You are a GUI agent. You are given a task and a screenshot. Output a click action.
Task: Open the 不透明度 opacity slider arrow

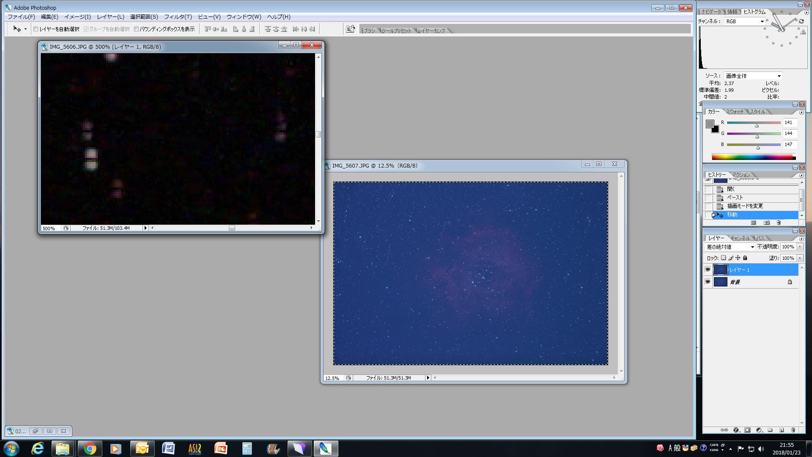(x=800, y=247)
